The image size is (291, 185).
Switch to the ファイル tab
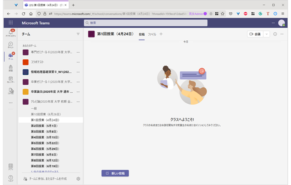[152, 34]
